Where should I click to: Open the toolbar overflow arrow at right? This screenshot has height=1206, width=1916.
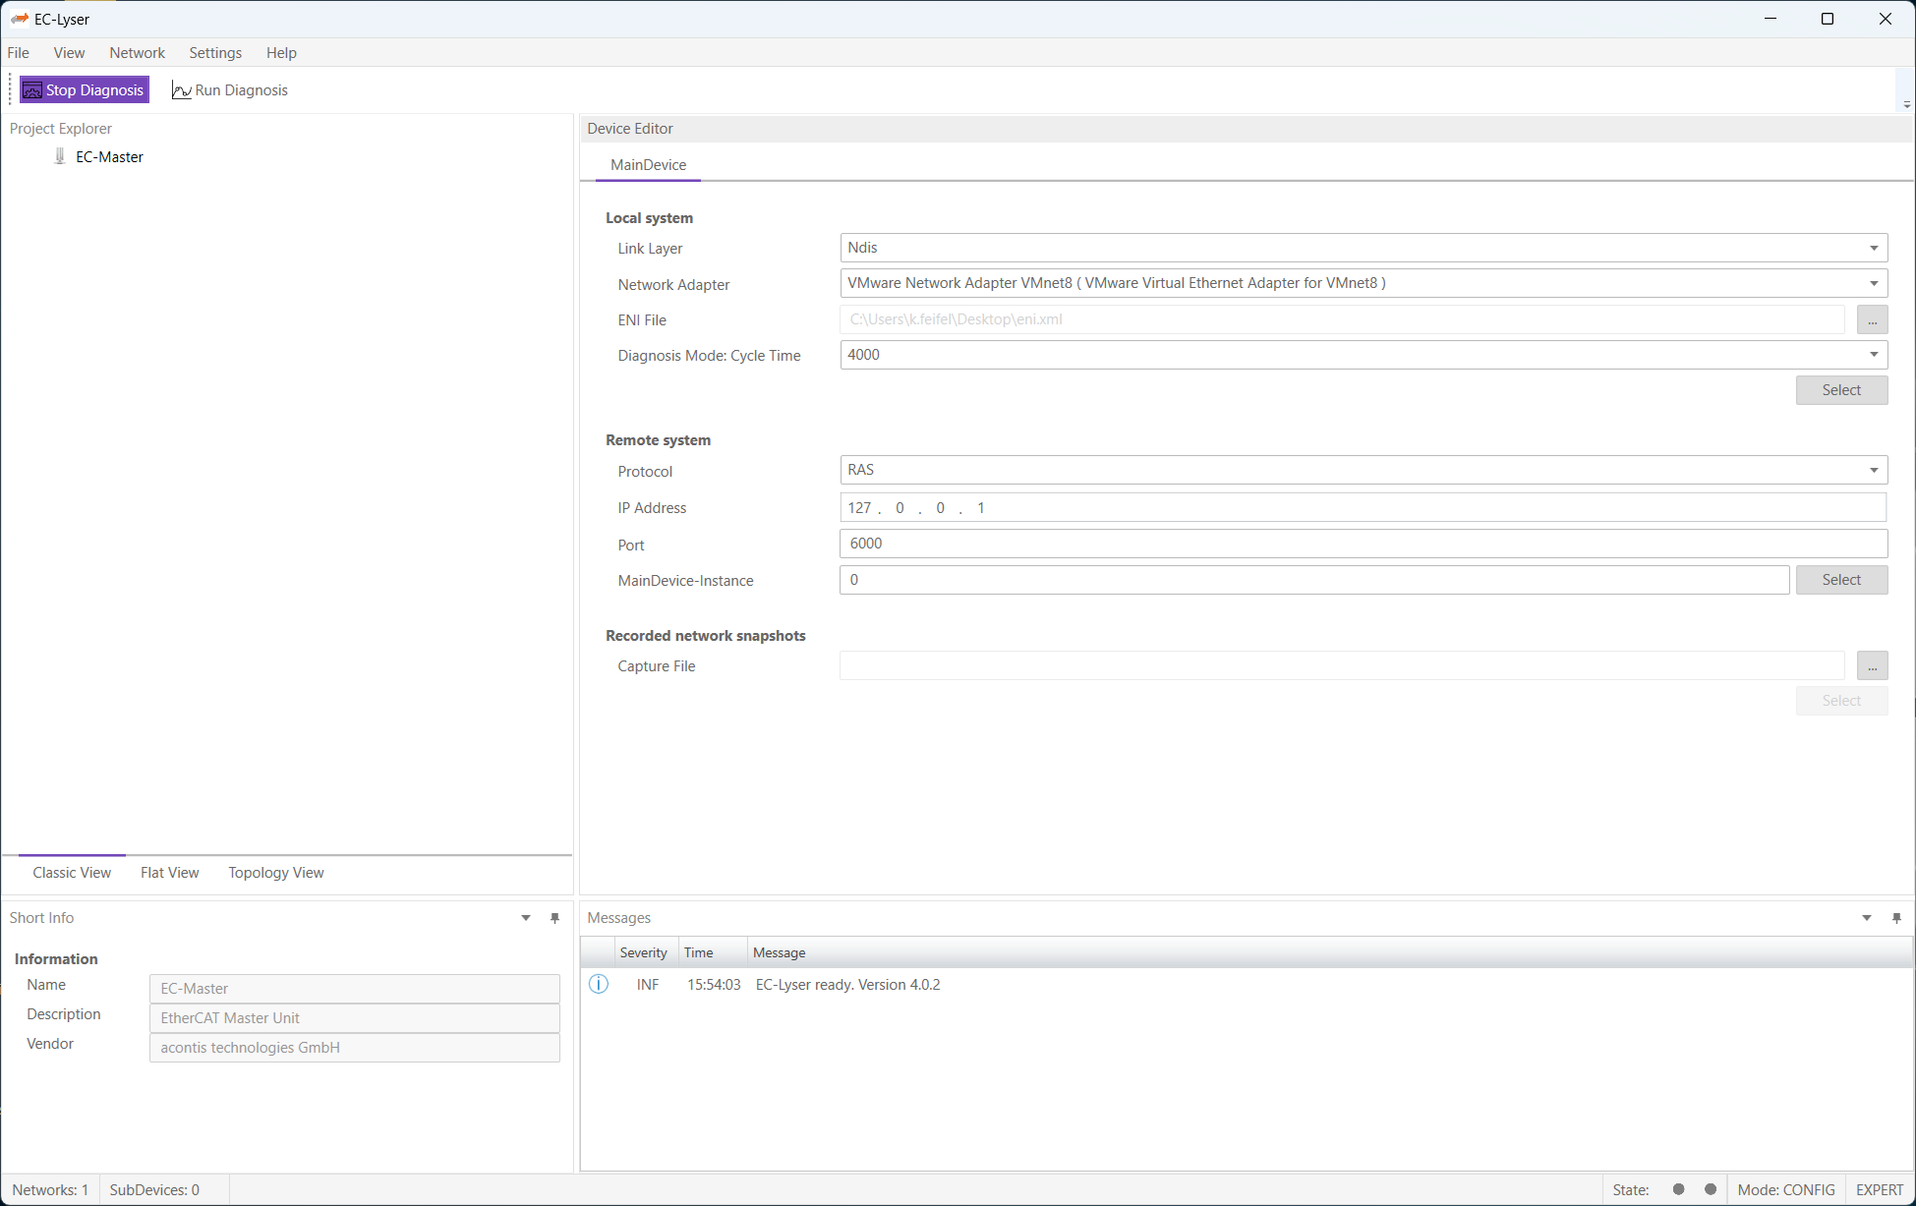[x=1906, y=103]
